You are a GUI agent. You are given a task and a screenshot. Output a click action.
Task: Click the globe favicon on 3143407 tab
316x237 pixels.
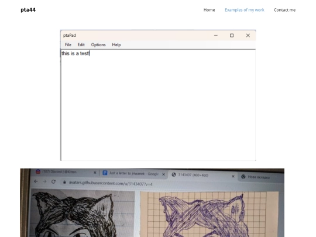pos(174,175)
